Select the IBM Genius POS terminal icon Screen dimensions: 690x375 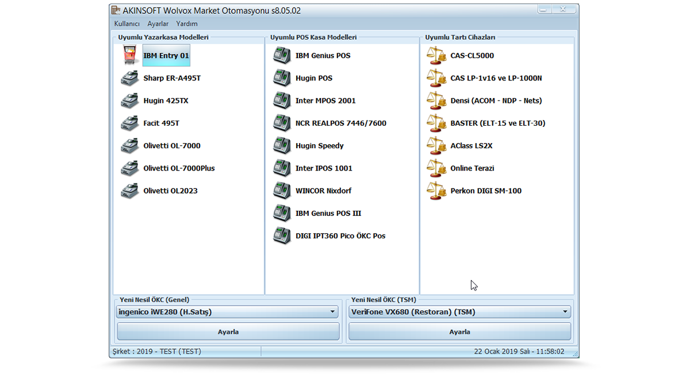click(282, 56)
